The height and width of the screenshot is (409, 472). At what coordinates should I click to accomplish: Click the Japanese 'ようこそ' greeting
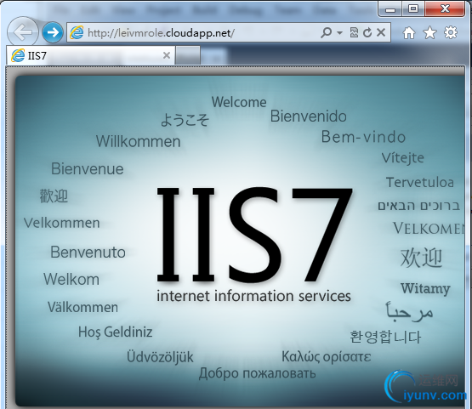pyautogui.click(x=185, y=120)
